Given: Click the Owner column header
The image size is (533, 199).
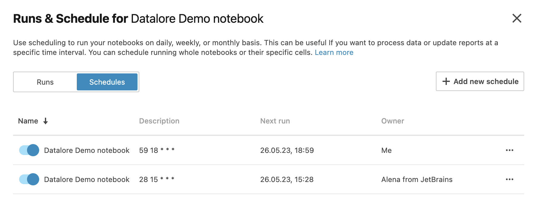Looking at the screenshot, I should 392,121.
